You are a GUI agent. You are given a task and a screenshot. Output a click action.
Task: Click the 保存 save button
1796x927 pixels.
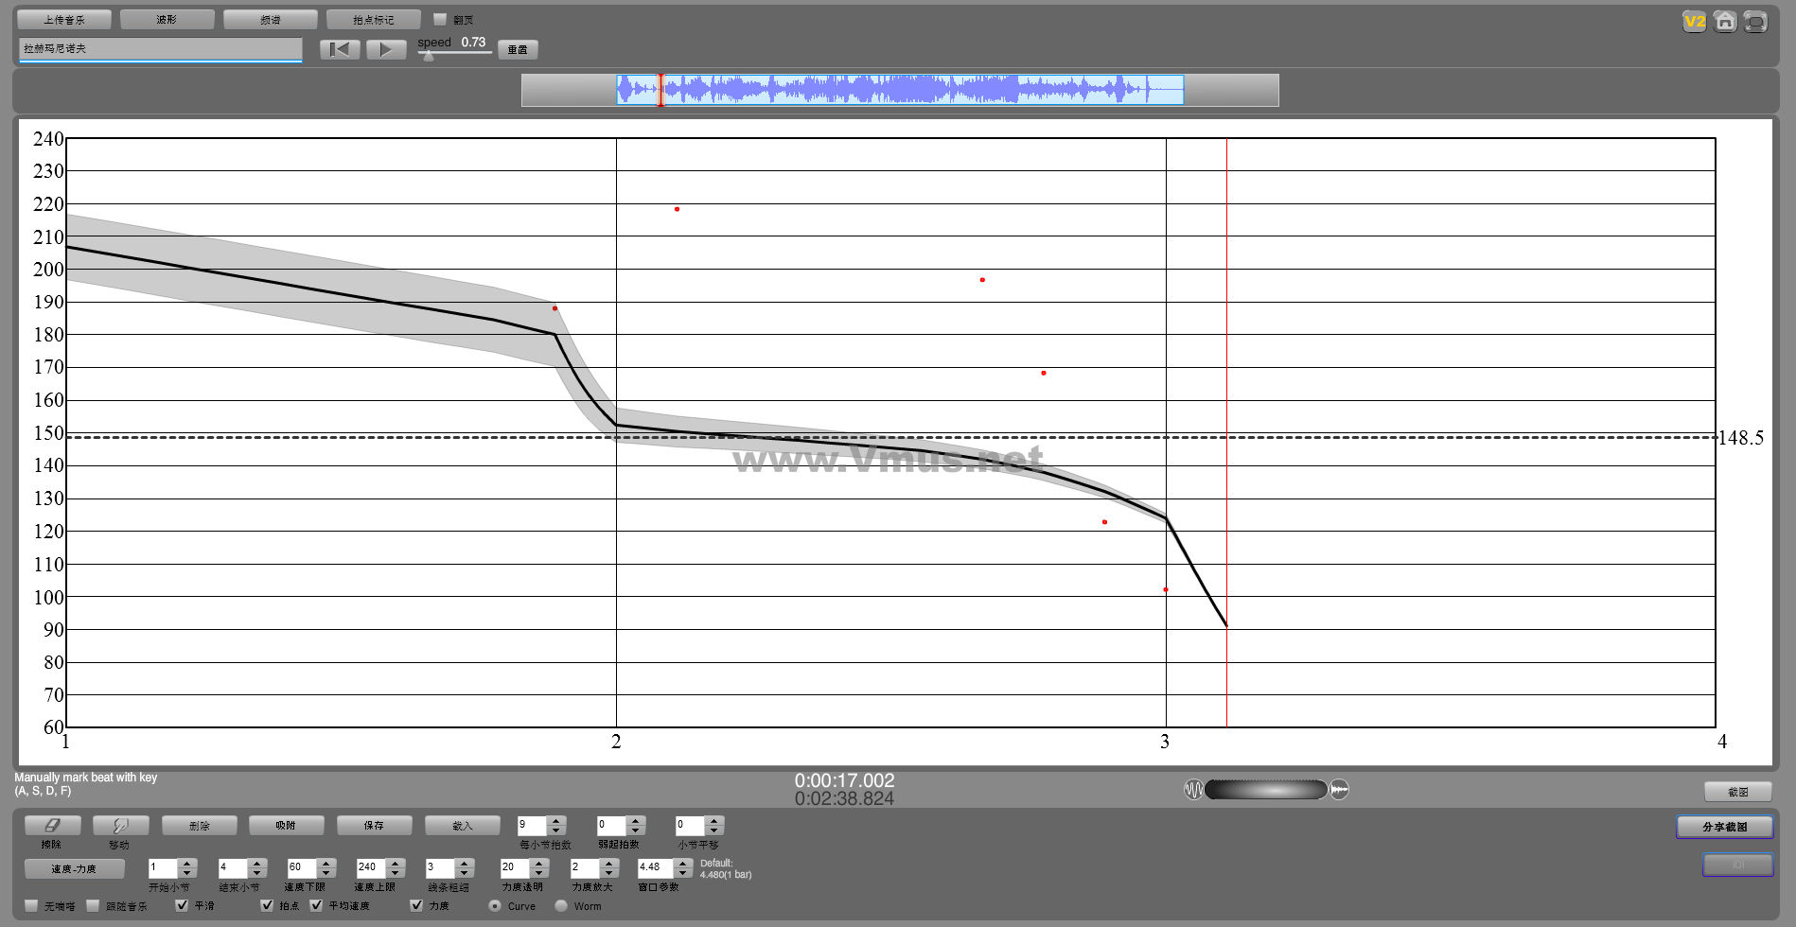(x=374, y=826)
